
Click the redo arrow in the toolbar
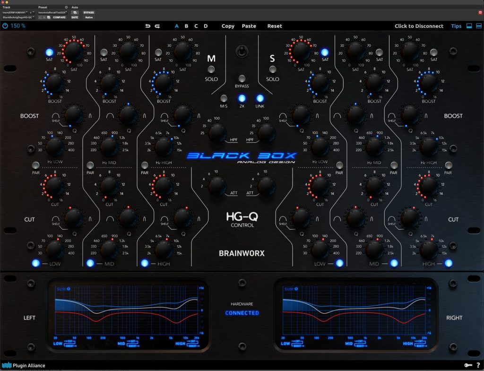click(x=157, y=26)
